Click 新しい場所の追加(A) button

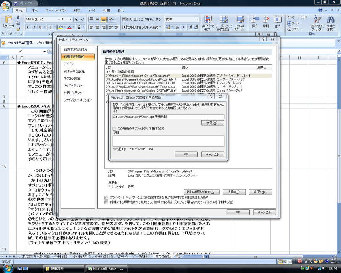201,192
